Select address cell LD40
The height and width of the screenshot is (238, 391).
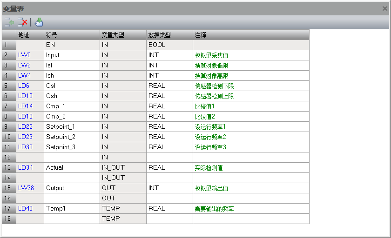[30, 208]
